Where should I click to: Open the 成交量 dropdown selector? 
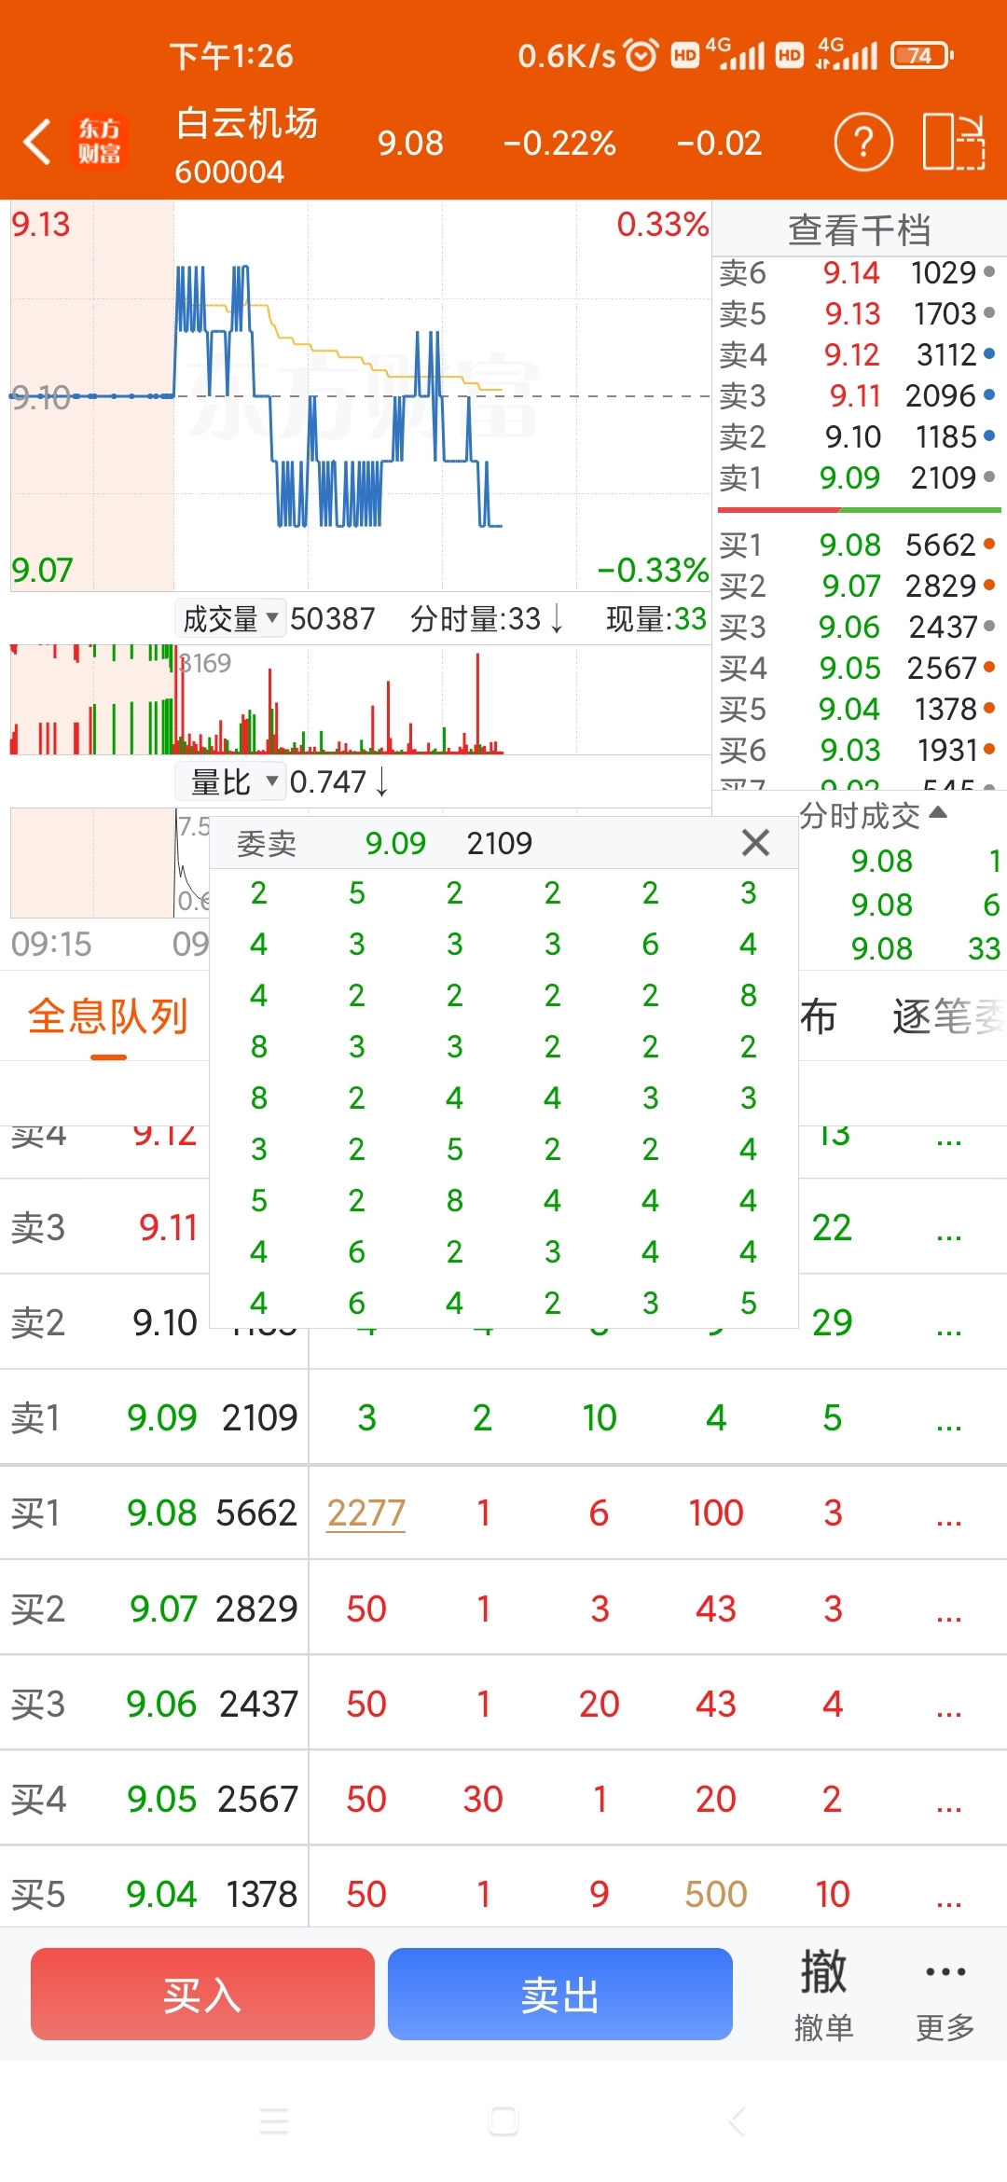[230, 618]
